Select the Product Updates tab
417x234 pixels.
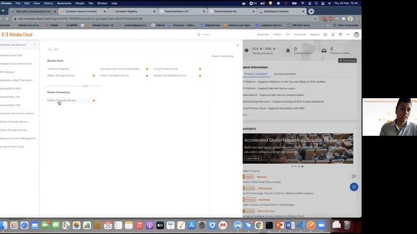point(256,74)
